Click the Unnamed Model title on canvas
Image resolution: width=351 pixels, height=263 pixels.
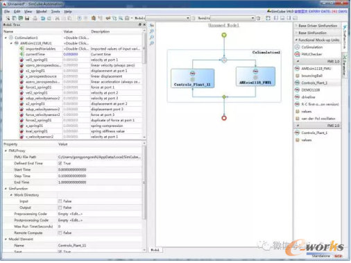223,25
